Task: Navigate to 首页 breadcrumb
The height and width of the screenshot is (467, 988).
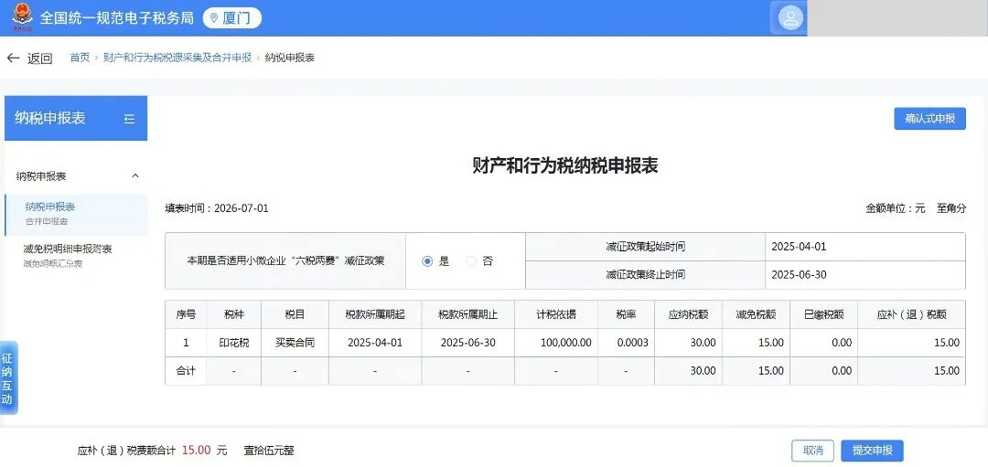Action: [80, 58]
